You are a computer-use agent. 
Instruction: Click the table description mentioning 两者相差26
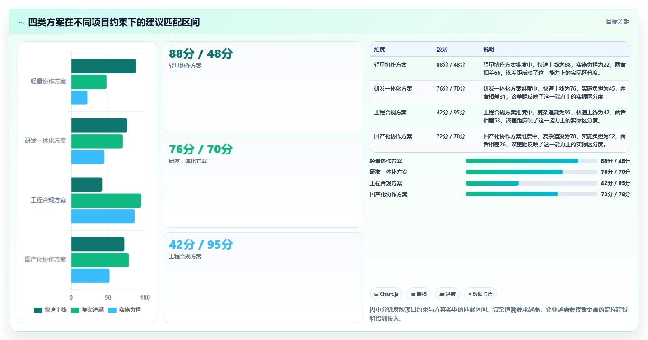[555, 140]
